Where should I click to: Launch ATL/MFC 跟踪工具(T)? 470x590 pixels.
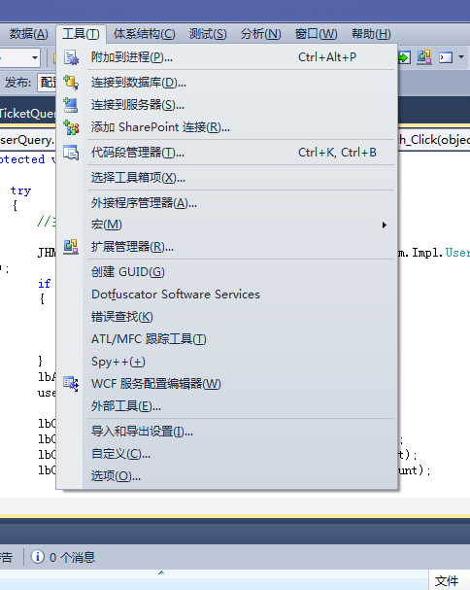pos(226,339)
